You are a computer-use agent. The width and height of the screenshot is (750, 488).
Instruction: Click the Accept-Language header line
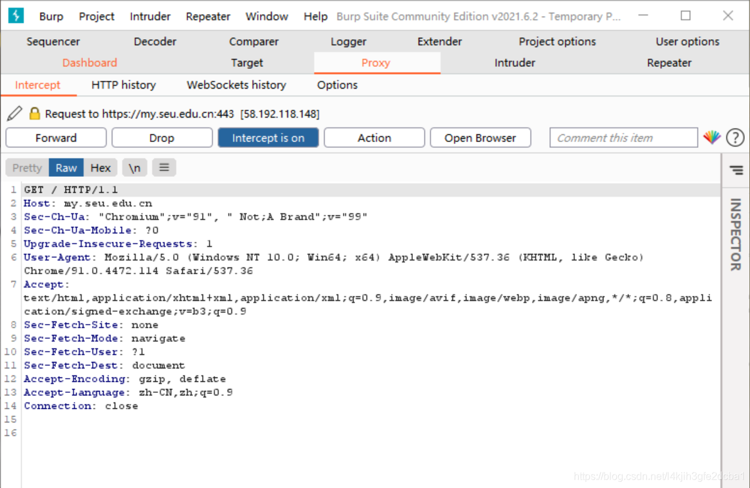(128, 392)
